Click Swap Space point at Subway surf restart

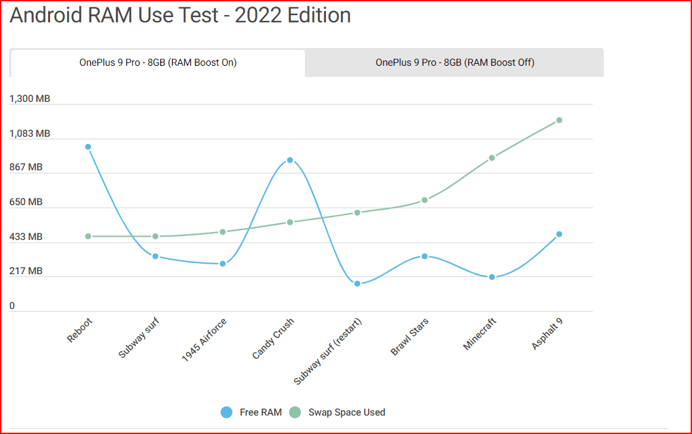(358, 212)
